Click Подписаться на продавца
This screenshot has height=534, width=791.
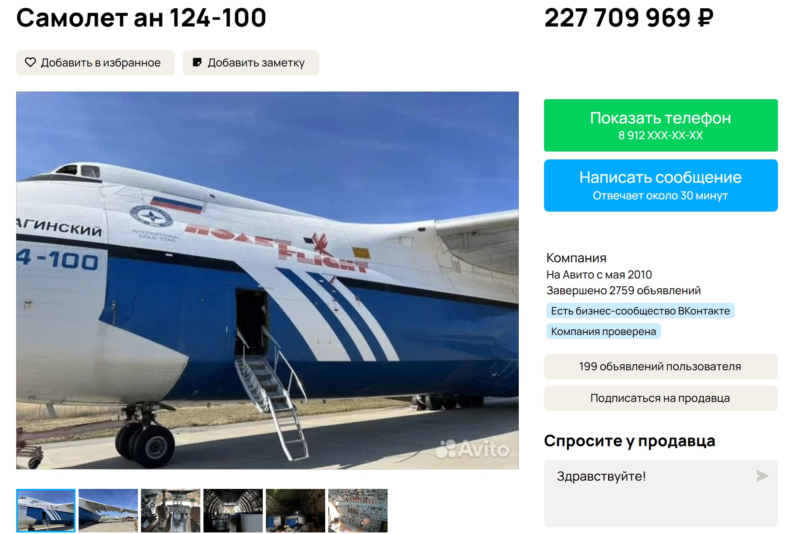[x=661, y=398]
